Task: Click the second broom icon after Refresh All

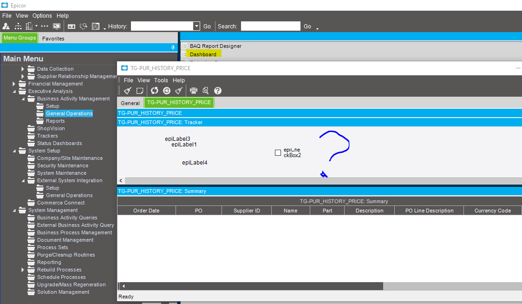Action: point(179,91)
